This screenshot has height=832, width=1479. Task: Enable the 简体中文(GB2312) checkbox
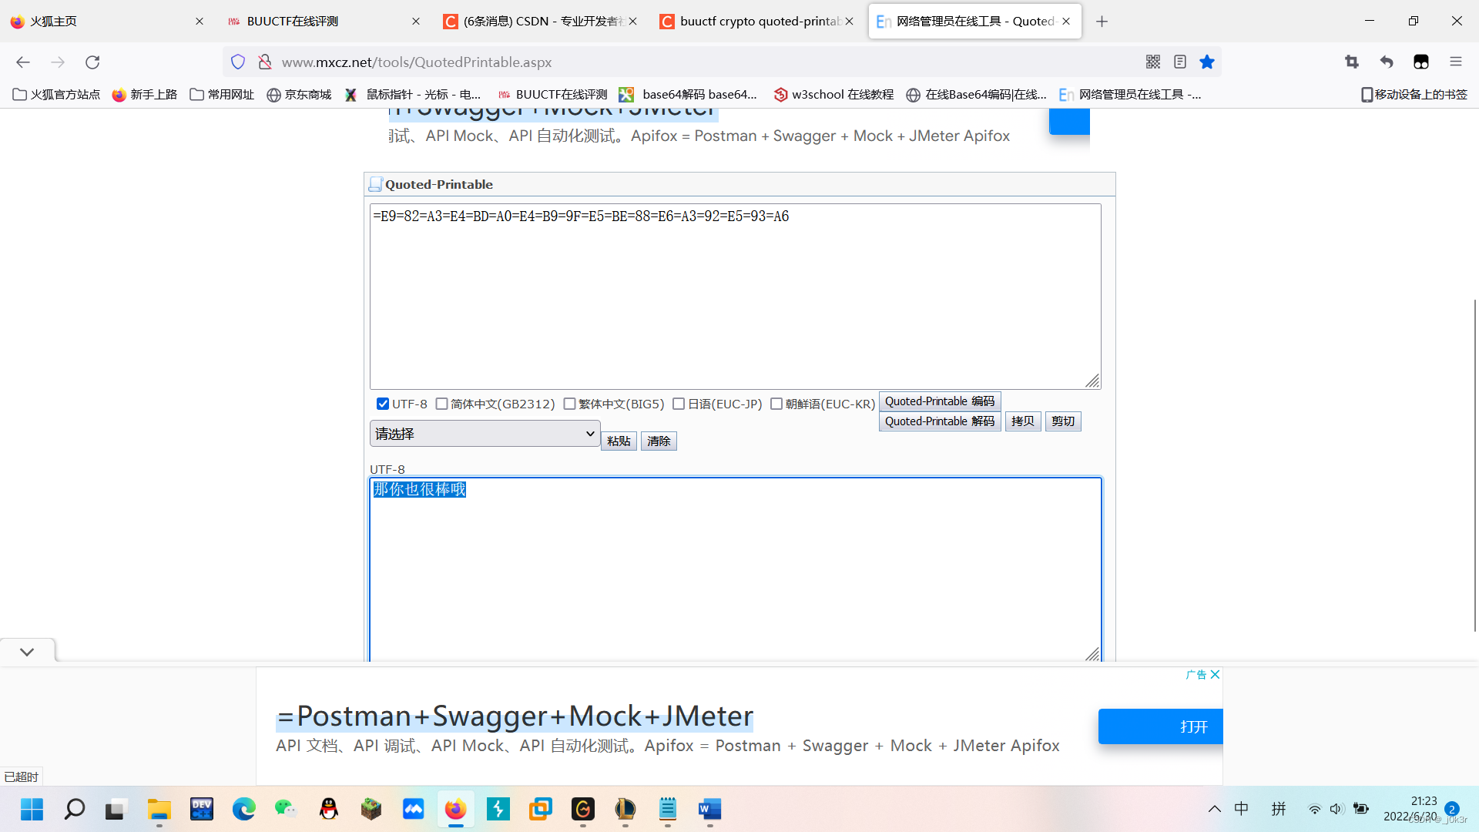click(x=442, y=404)
